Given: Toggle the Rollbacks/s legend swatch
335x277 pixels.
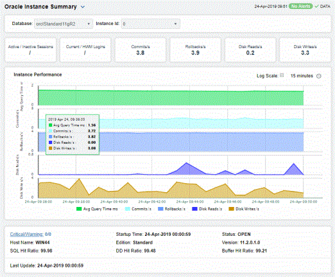Looking at the screenshot, I should pos(160,209).
